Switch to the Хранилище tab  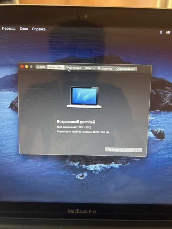point(74,68)
